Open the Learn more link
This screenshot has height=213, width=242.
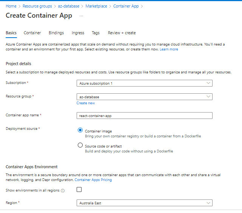click(169, 49)
